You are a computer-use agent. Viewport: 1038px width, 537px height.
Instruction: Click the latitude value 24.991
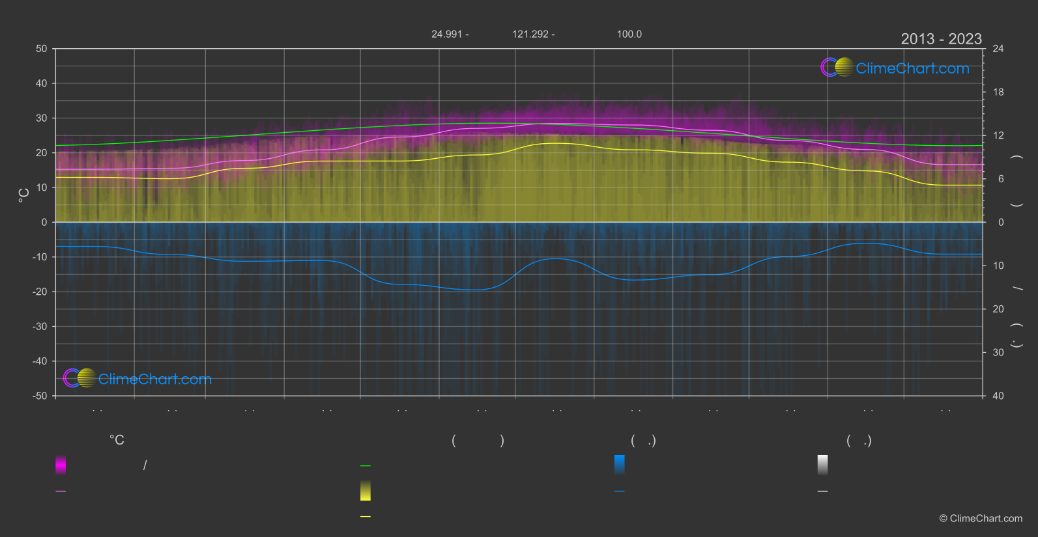click(446, 34)
